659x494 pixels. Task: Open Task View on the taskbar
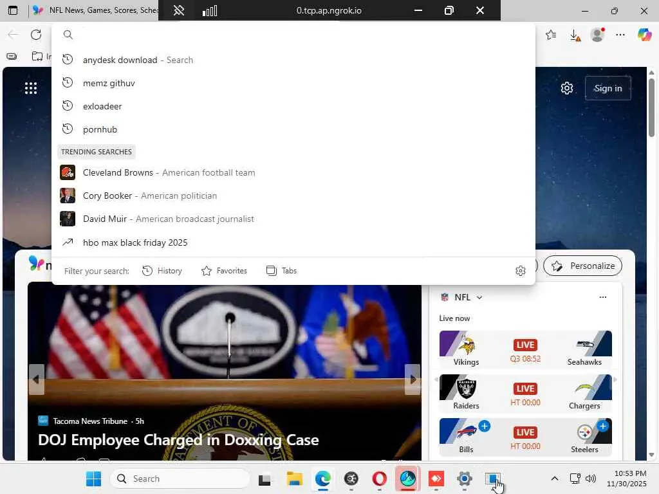click(x=265, y=479)
